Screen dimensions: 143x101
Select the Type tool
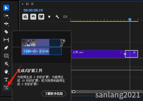pyautogui.click(x=6, y=80)
